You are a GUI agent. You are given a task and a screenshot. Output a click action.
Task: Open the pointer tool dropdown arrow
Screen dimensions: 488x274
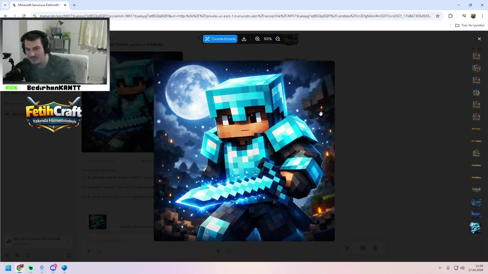click(353, 248)
